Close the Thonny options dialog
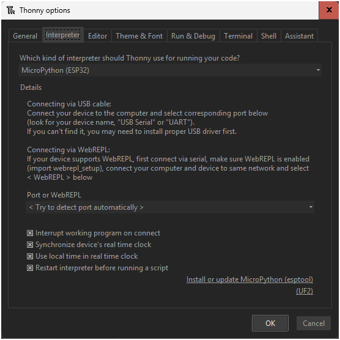This screenshot has height=340, width=340. tap(329, 10)
